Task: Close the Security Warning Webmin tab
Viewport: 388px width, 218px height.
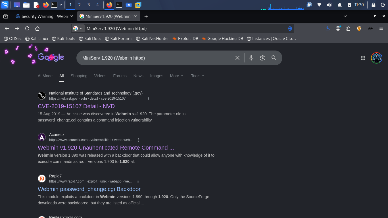Action: (x=72, y=16)
